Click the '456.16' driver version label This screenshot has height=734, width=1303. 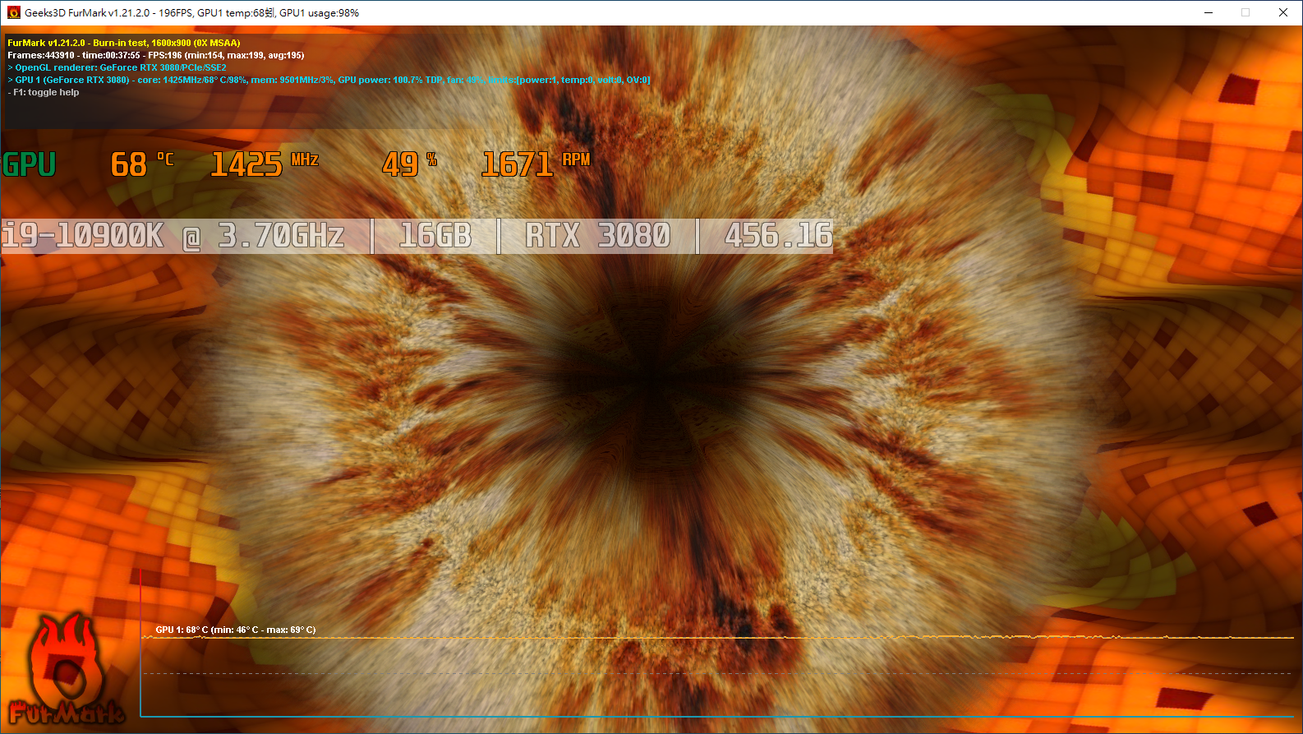click(x=778, y=236)
